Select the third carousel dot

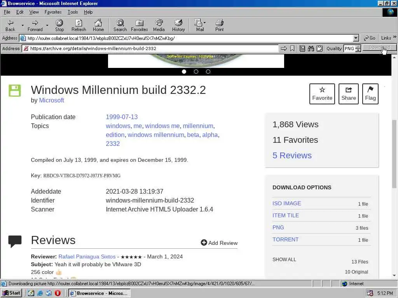click(208, 72)
